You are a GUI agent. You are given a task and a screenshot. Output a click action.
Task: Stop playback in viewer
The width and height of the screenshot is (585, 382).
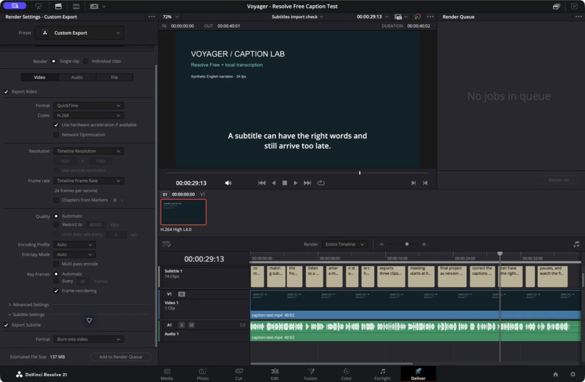point(284,183)
